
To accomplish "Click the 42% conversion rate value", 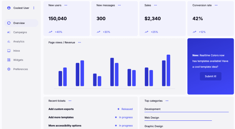I will [x=198, y=18].
